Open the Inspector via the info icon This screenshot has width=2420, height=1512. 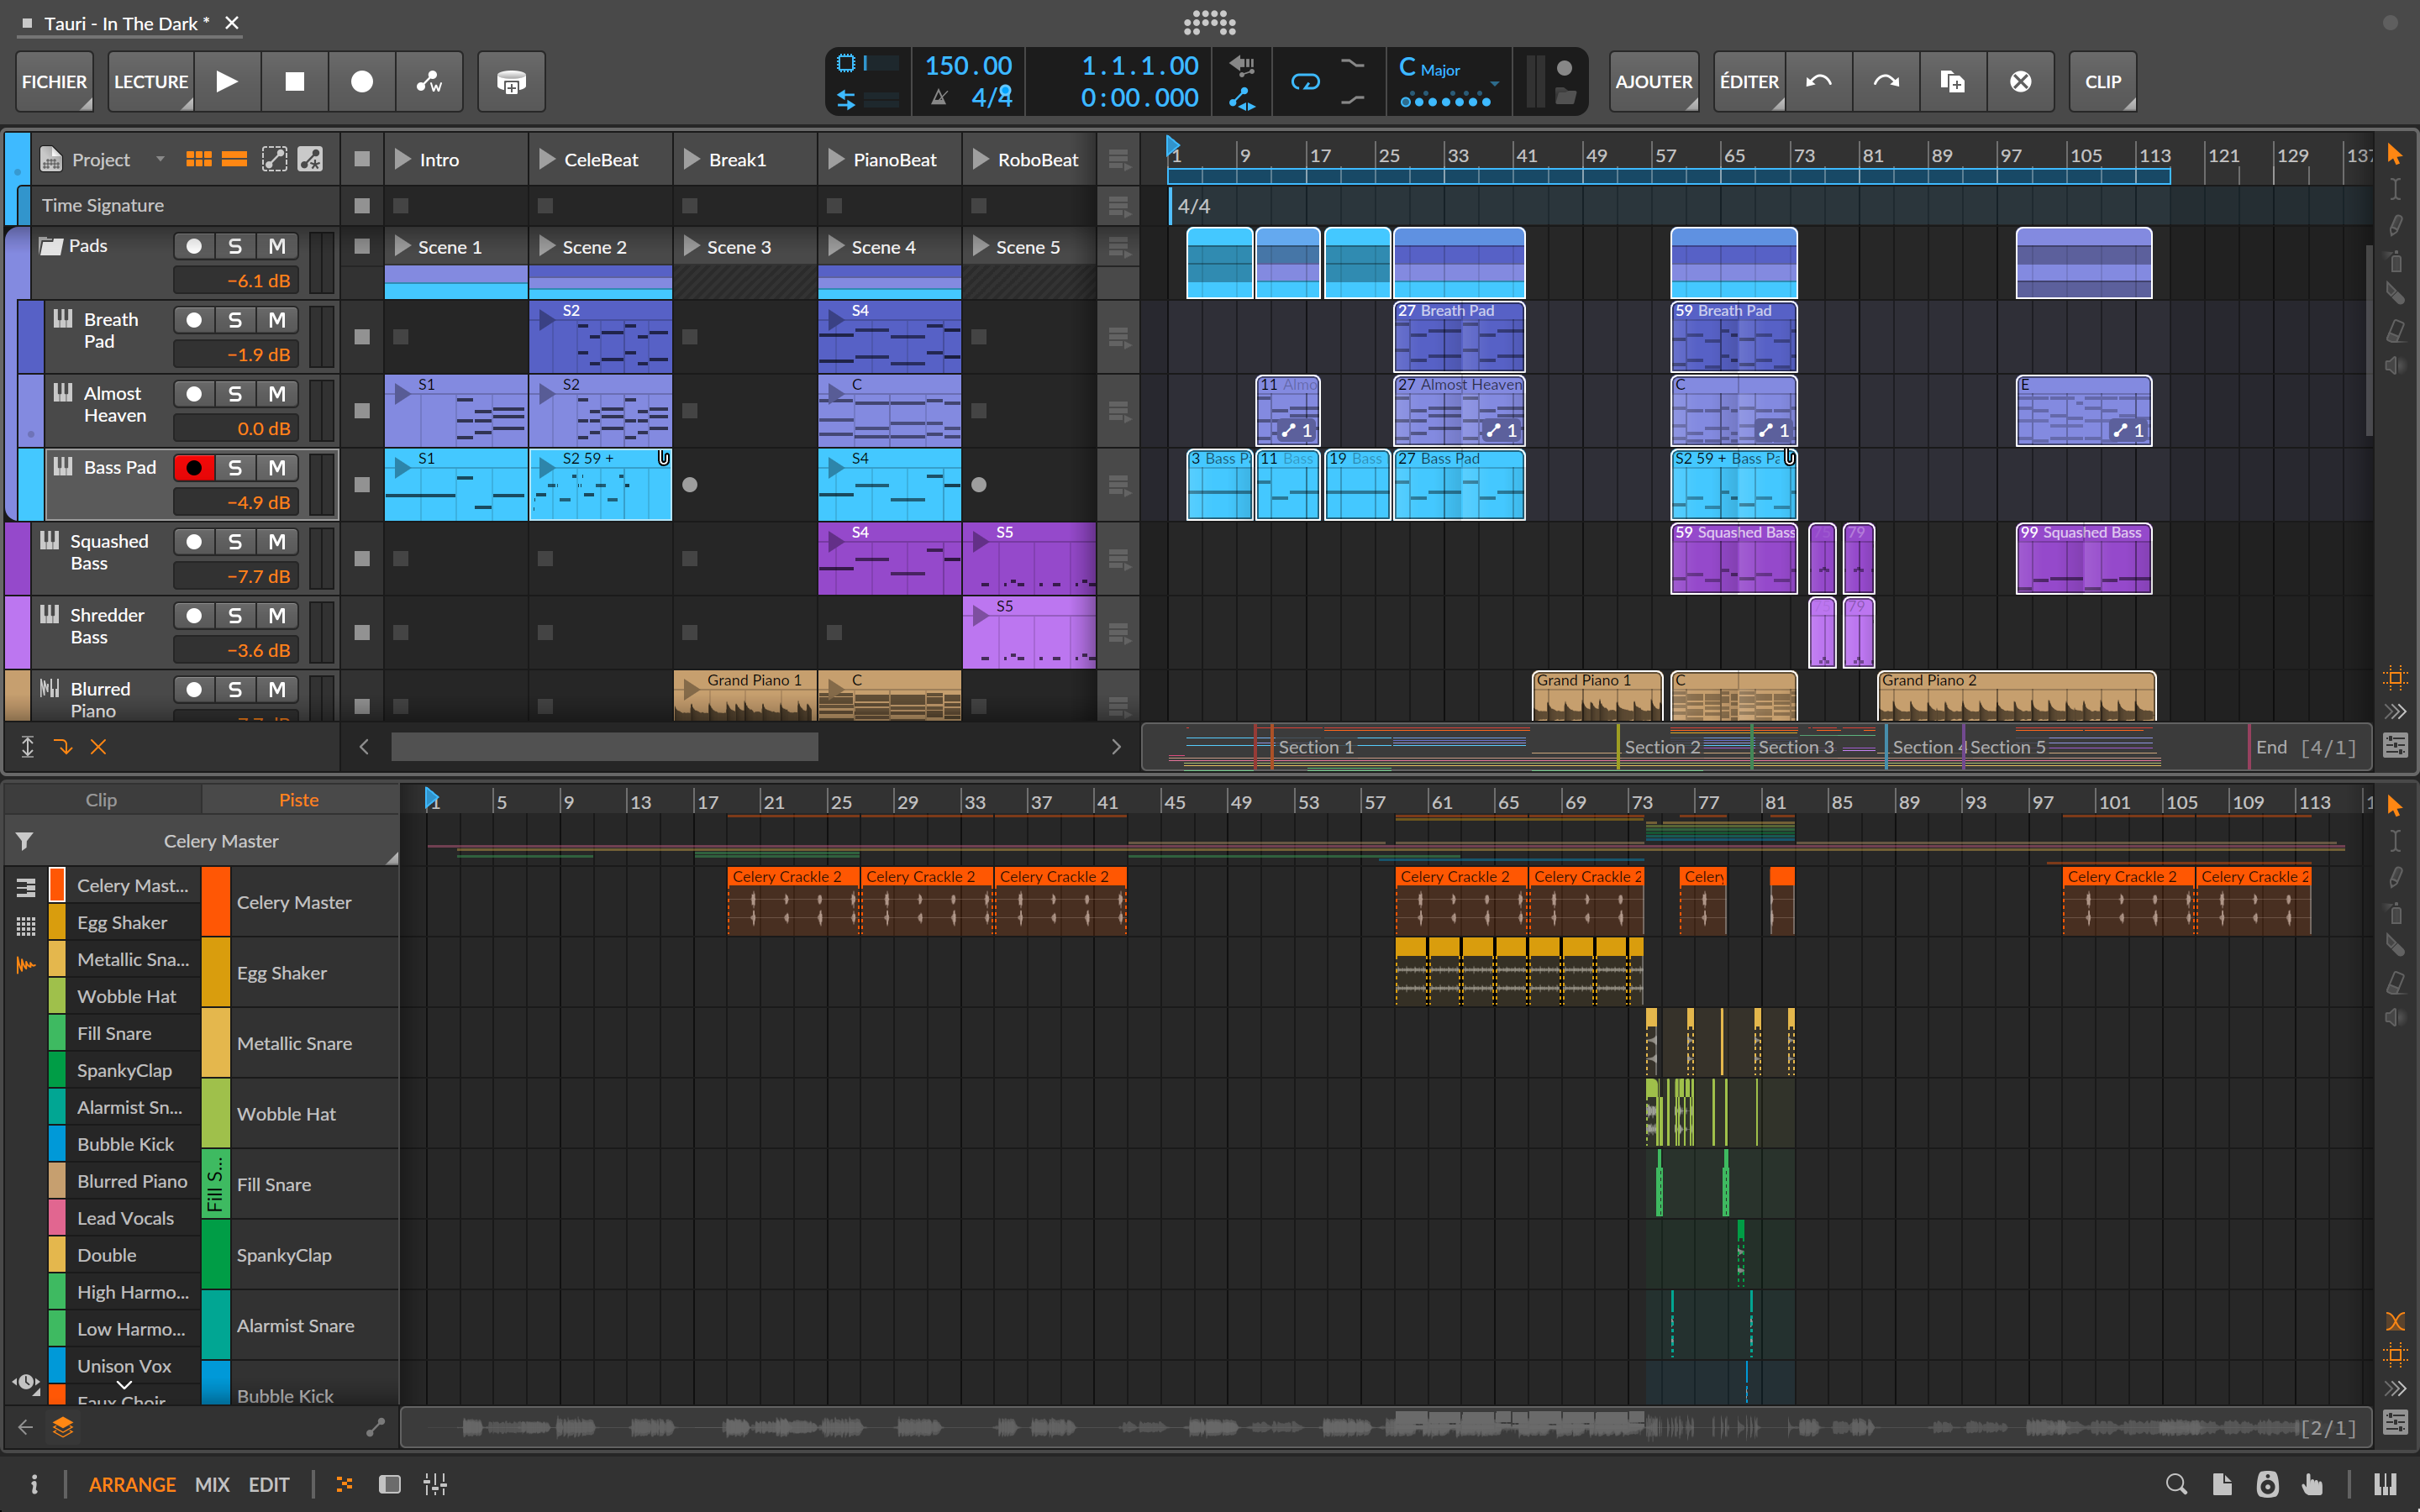(37, 1484)
